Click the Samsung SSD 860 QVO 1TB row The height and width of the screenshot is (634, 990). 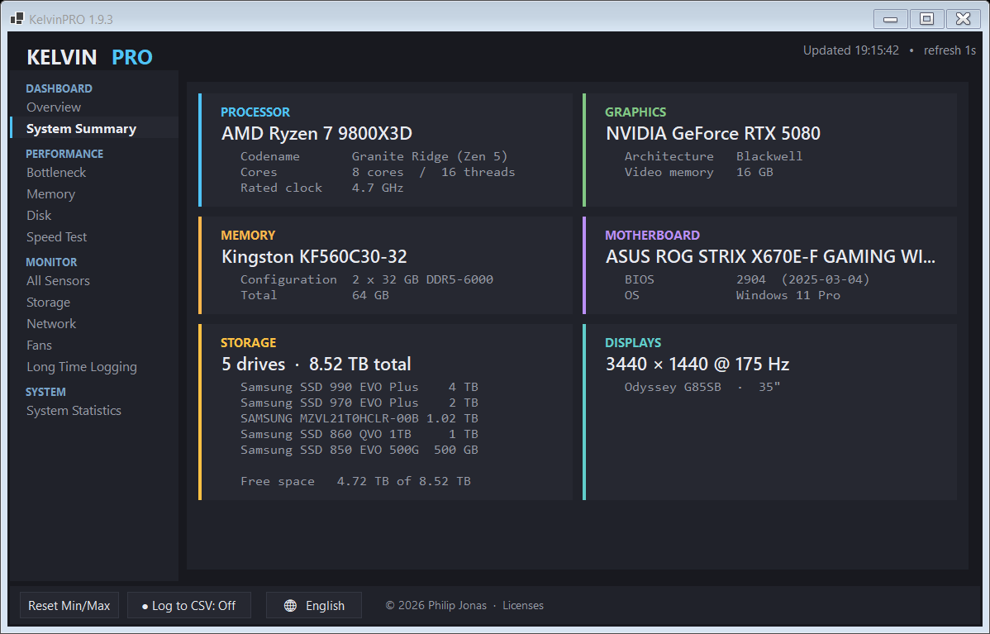[359, 434]
